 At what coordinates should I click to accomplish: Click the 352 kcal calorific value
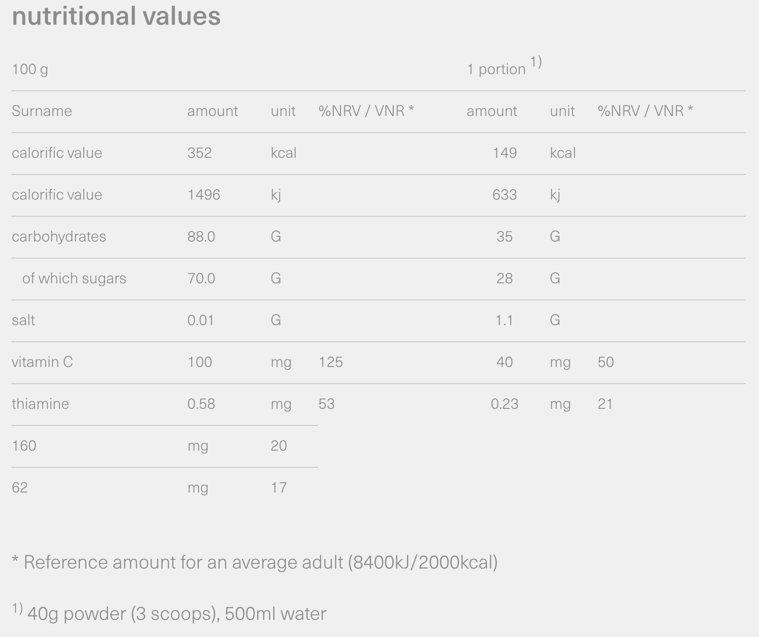pos(200,153)
